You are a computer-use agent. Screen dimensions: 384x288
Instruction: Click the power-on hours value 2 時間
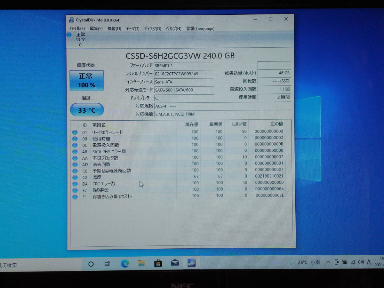tap(274, 97)
